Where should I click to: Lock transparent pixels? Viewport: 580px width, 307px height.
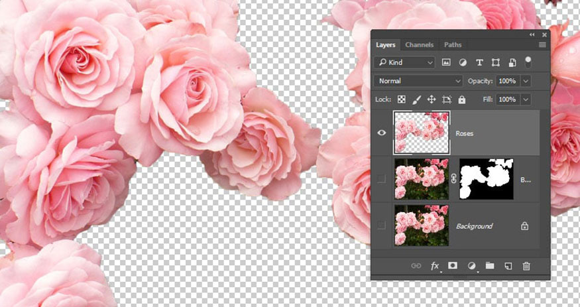click(x=401, y=99)
